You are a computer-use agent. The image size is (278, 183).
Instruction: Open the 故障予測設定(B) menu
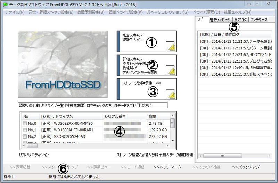(x=91, y=12)
